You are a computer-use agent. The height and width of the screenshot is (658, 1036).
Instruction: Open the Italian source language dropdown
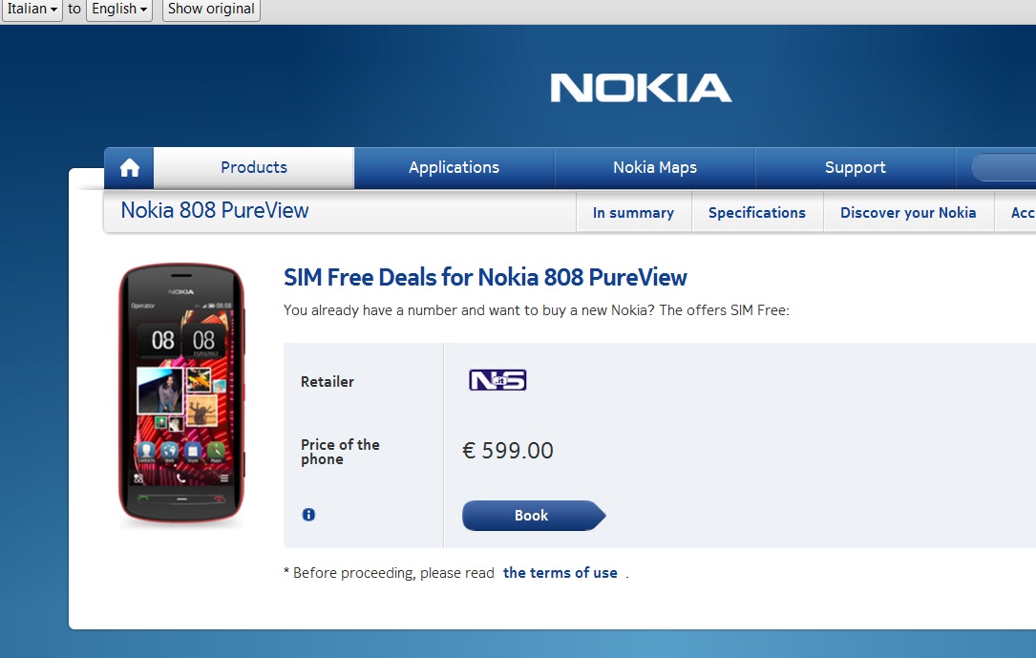(30, 10)
